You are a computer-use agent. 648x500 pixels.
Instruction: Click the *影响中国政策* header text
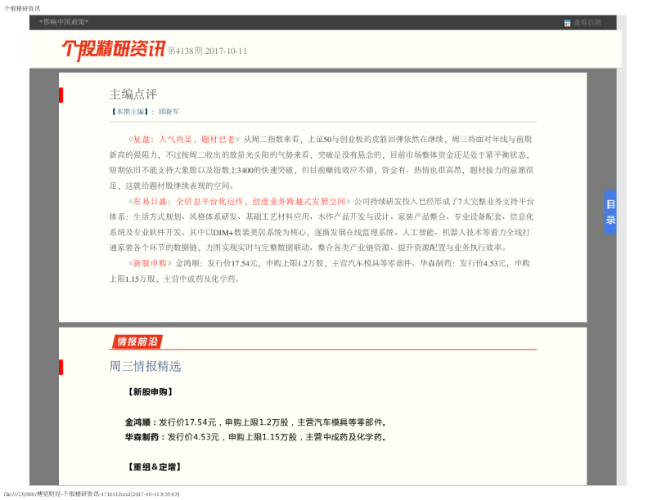pos(64,22)
